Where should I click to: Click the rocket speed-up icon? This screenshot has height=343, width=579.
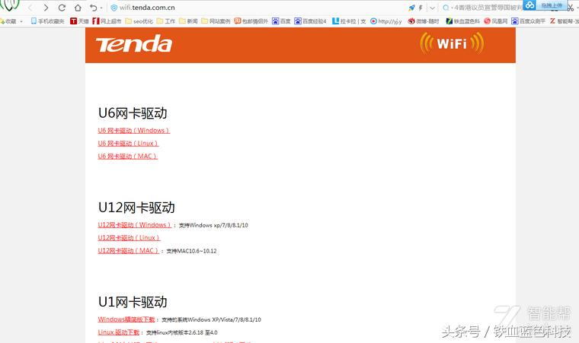[x=411, y=8]
